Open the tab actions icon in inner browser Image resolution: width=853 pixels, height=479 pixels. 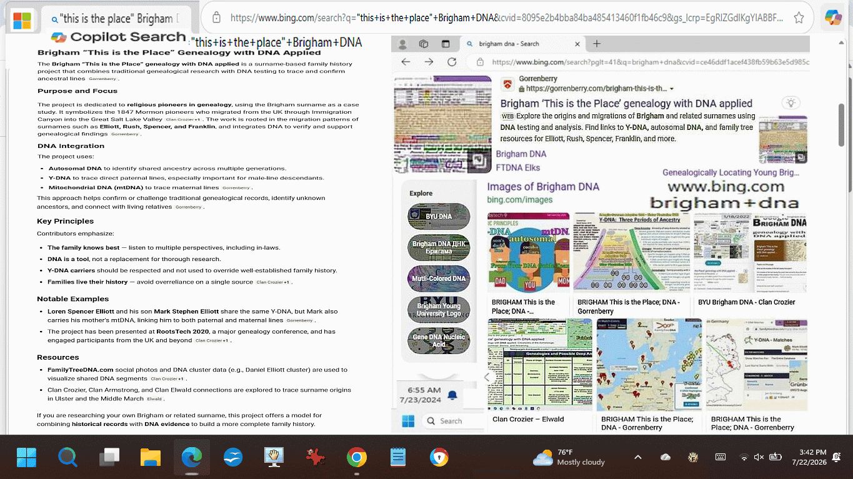[x=446, y=44]
